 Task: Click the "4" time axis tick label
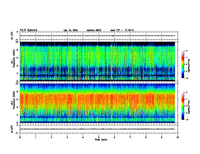[x=83, y=137]
